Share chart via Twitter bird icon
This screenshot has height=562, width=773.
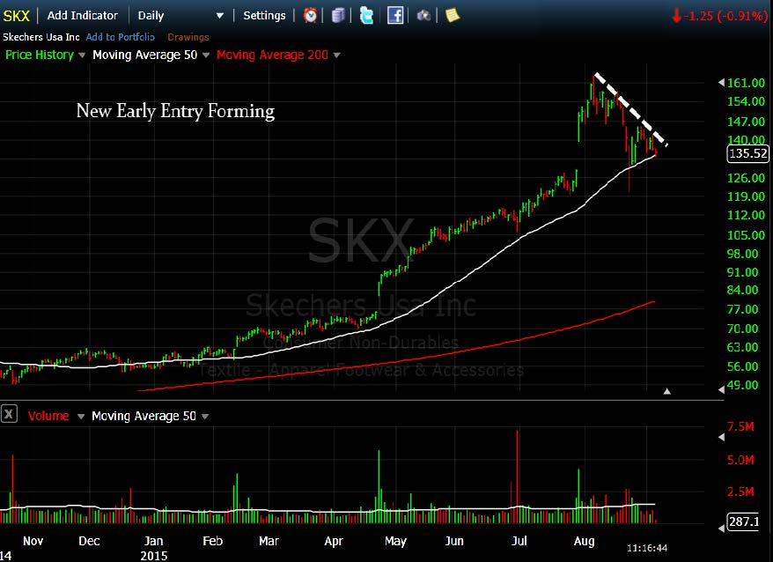click(x=366, y=16)
